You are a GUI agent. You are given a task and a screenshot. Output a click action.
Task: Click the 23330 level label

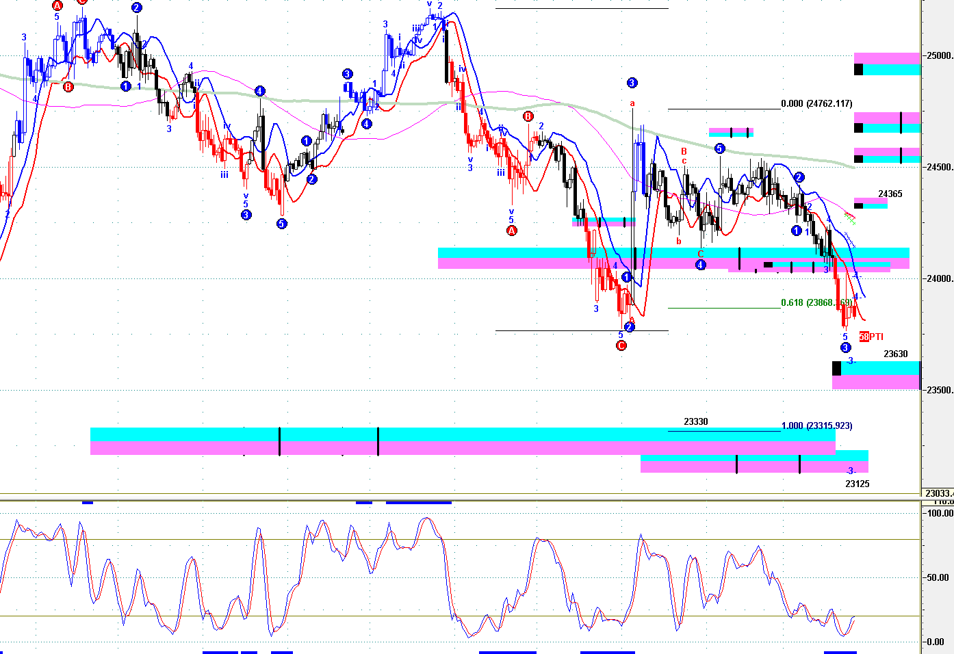[696, 422]
